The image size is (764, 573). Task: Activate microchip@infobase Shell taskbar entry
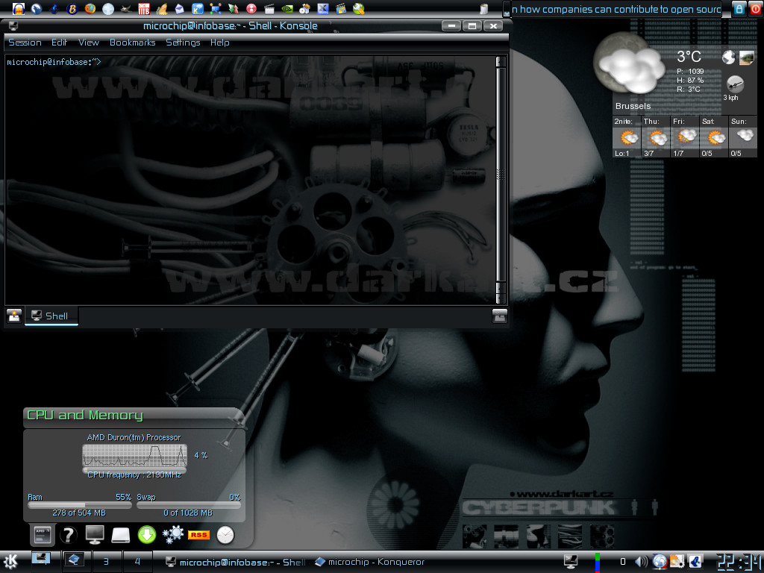[235, 562]
